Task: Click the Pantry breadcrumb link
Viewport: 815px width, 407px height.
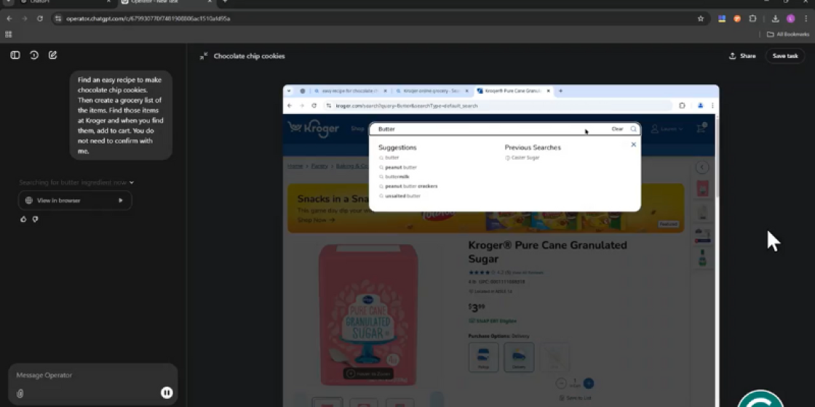Action: [x=319, y=166]
